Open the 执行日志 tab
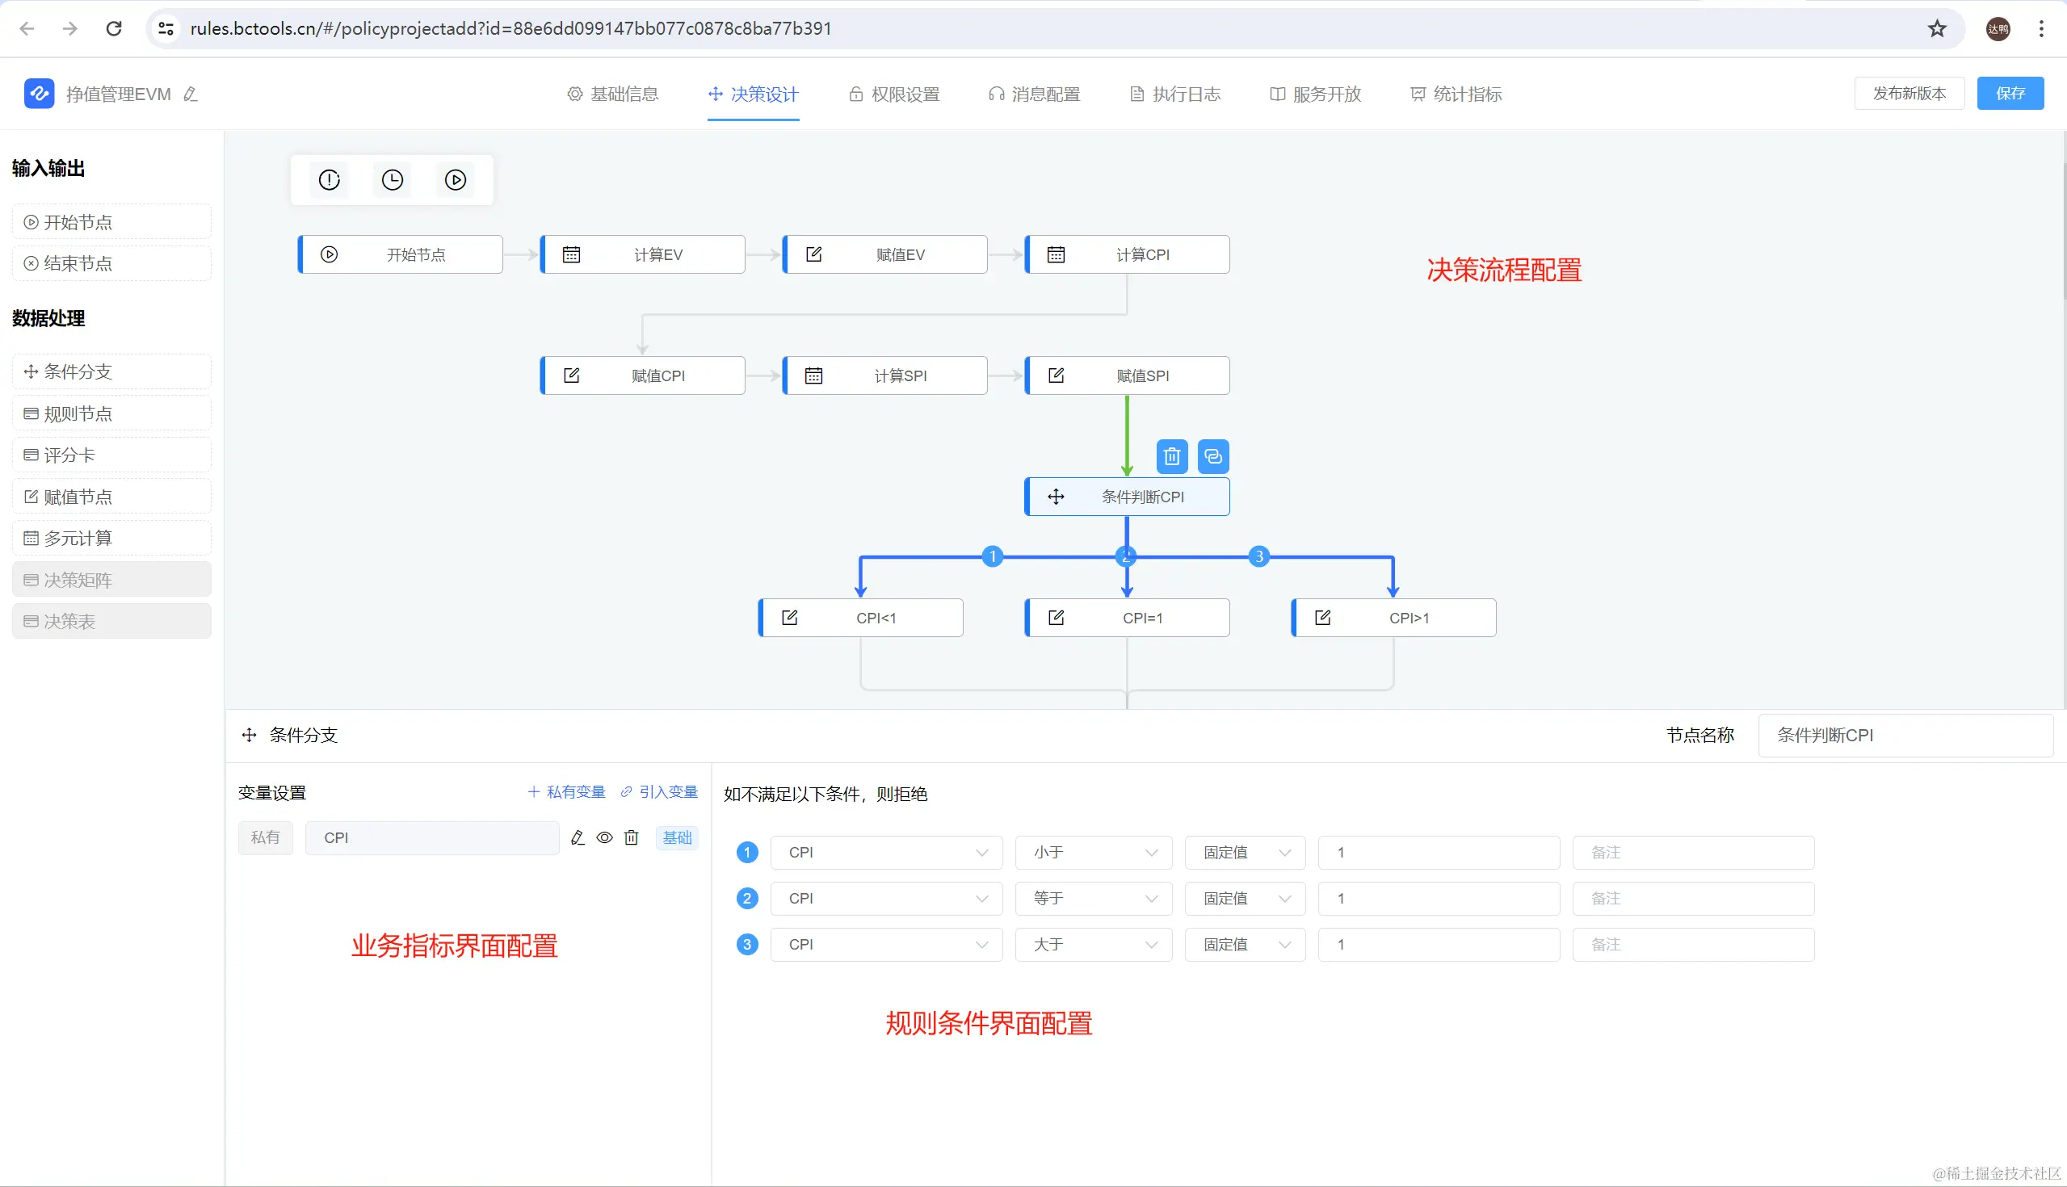Viewport: 2067px width, 1187px height. pyautogui.click(x=1175, y=94)
